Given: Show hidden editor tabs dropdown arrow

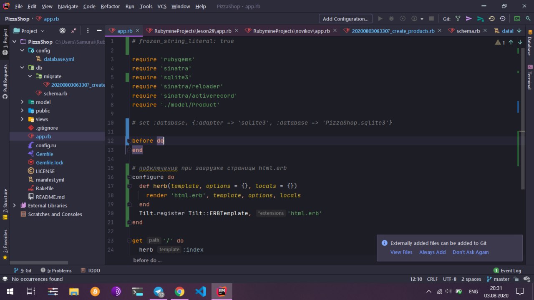Looking at the screenshot, I should [x=519, y=30].
